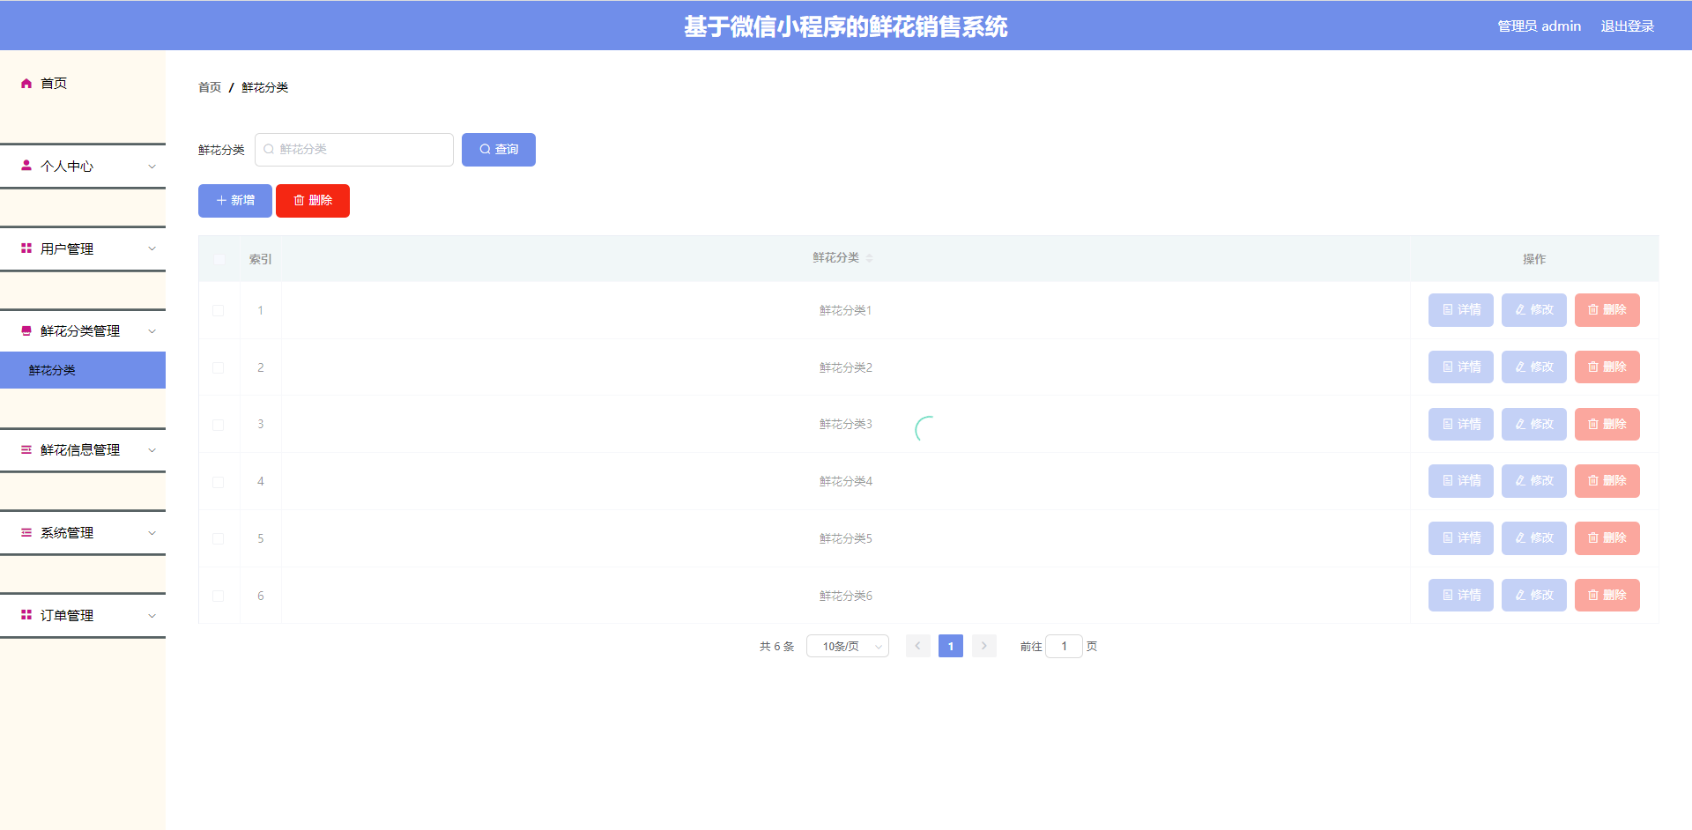Click the 新增 button to add a category

coord(234,201)
